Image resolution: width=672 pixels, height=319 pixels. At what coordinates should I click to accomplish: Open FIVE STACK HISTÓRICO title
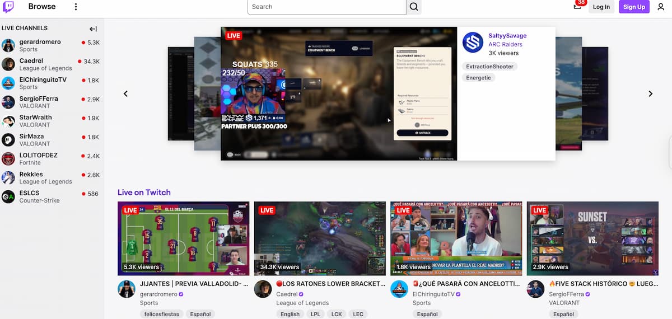click(603, 284)
